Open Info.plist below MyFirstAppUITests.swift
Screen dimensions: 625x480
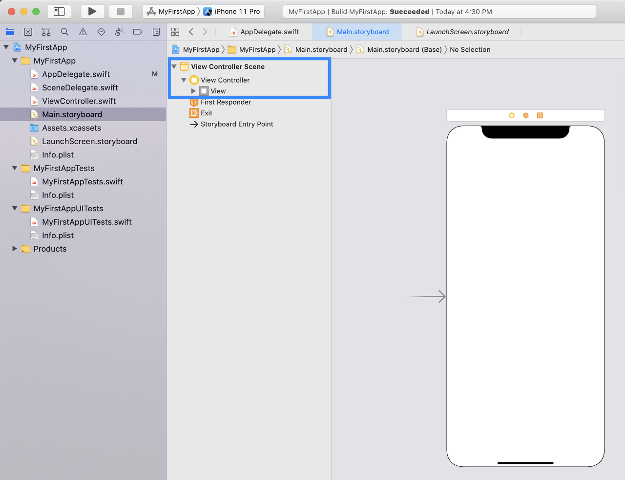[83, 236]
